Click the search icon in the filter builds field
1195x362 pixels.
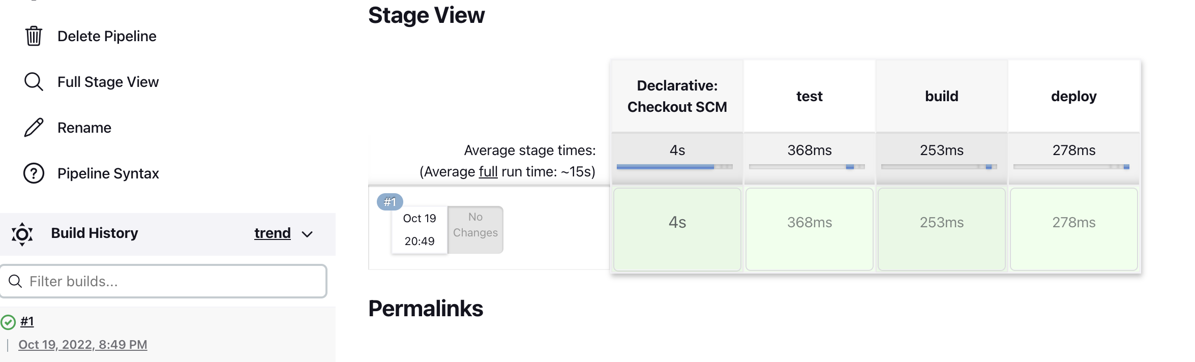pyautogui.click(x=15, y=280)
